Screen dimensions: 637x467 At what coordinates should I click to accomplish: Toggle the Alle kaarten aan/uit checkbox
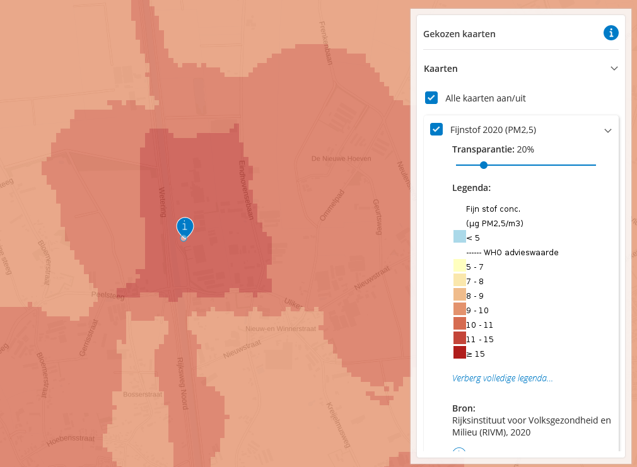(x=431, y=98)
